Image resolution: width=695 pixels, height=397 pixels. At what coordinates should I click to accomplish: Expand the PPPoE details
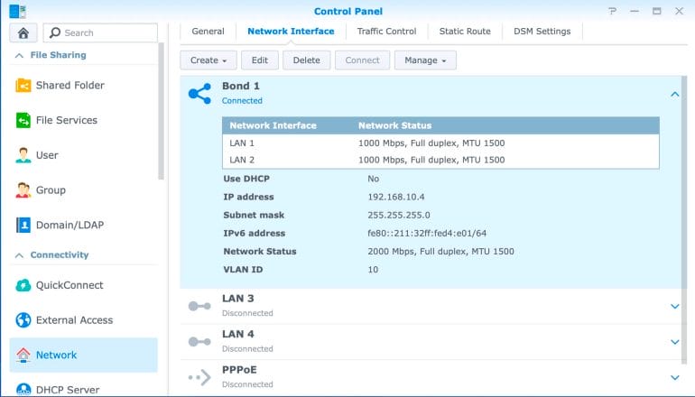pyautogui.click(x=674, y=377)
